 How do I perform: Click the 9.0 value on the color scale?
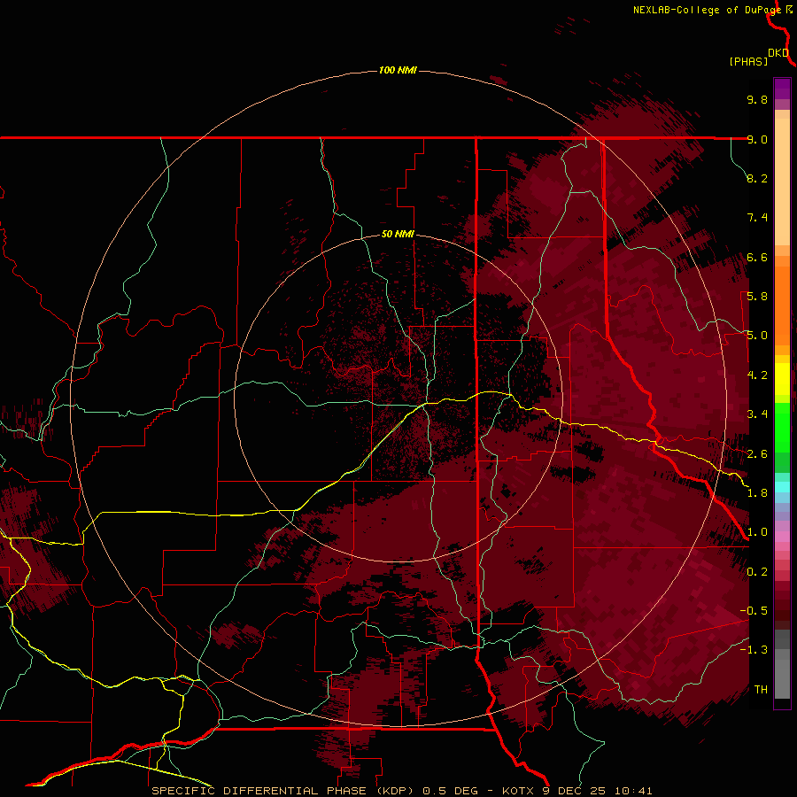pyautogui.click(x=757, y=139)
